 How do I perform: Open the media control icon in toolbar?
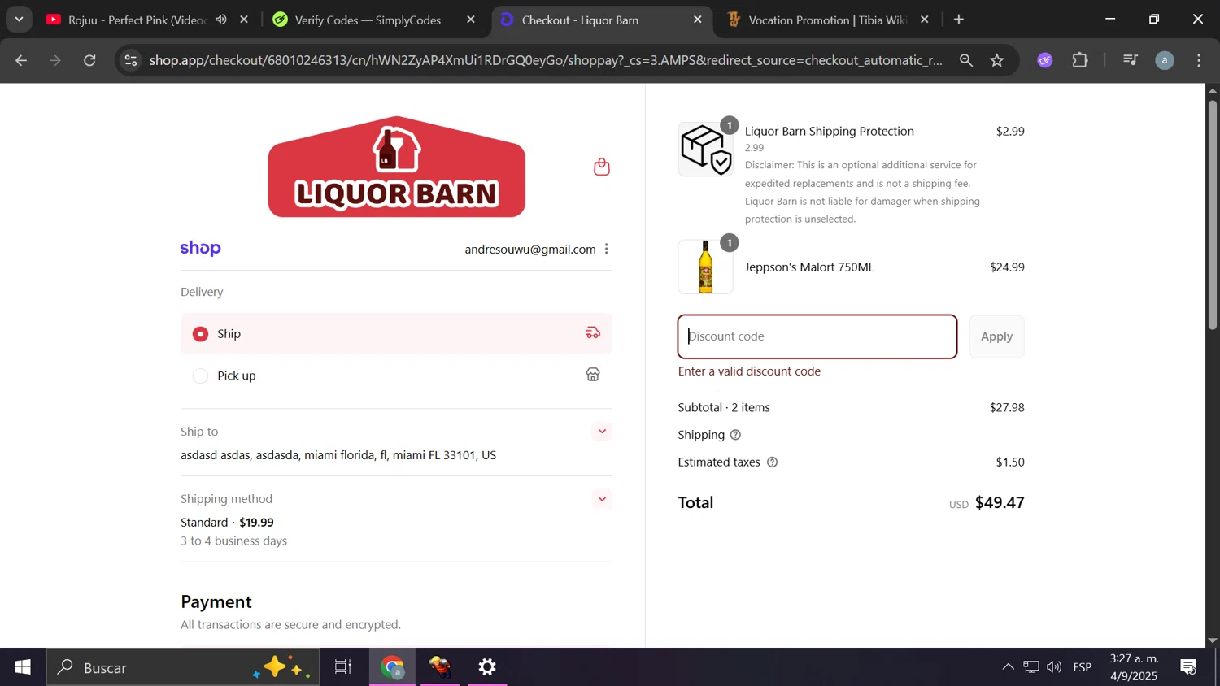[x=1130, y=60]
